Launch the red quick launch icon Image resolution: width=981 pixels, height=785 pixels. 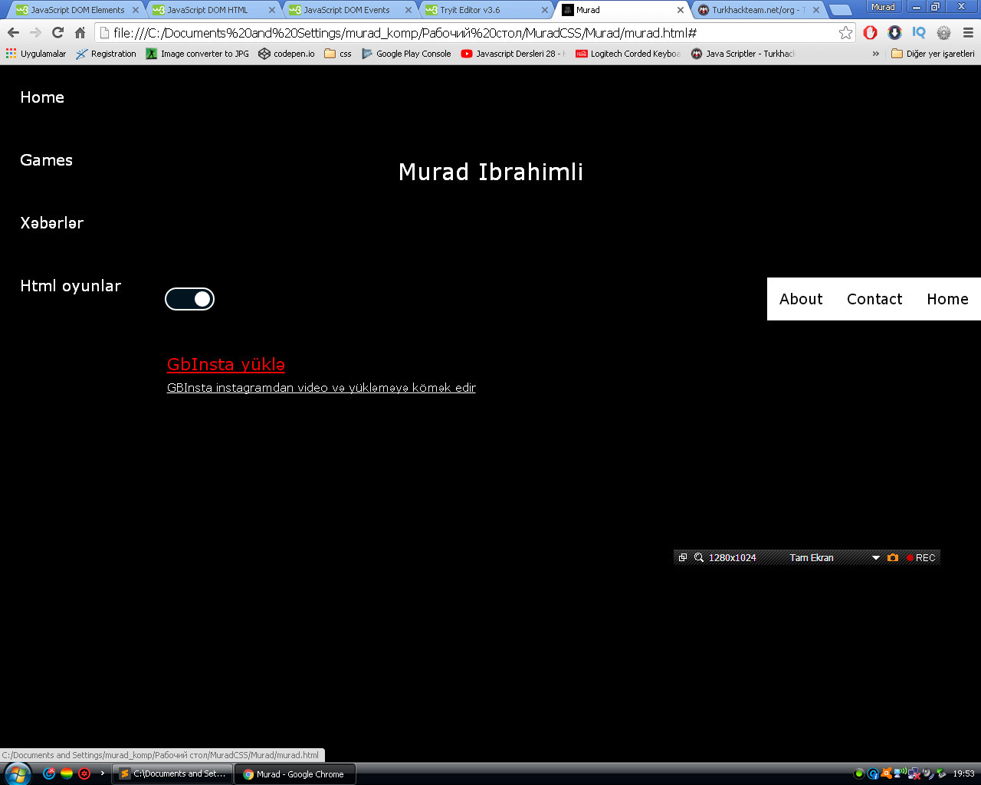point(84,774)
